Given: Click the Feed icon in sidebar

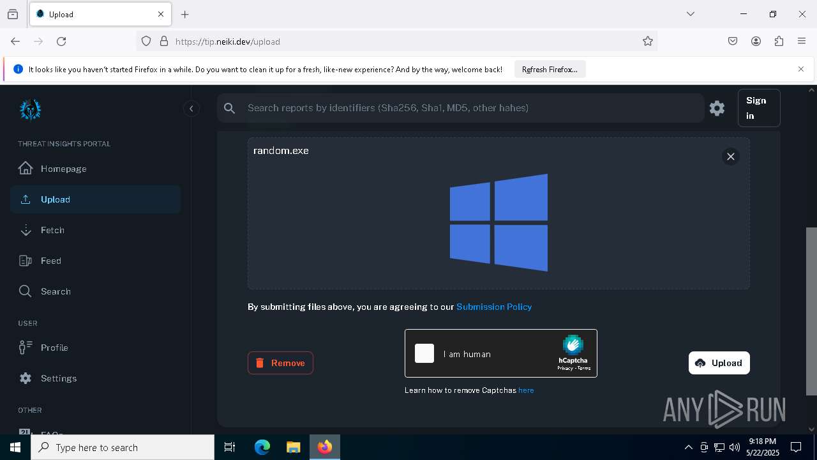Looking at the screenshot, I should click(x=26, y=261).
